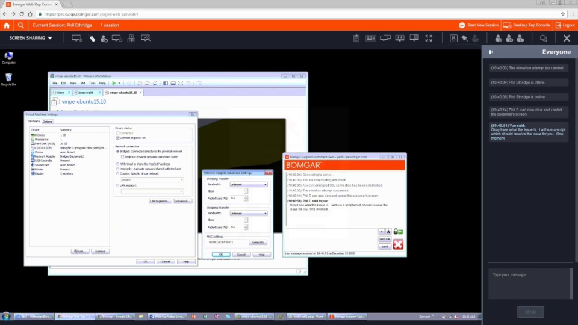This screenshot has height=325, width=578.
Task: Select Custom specific virtual network radio
Action: (x=118, y=173)
